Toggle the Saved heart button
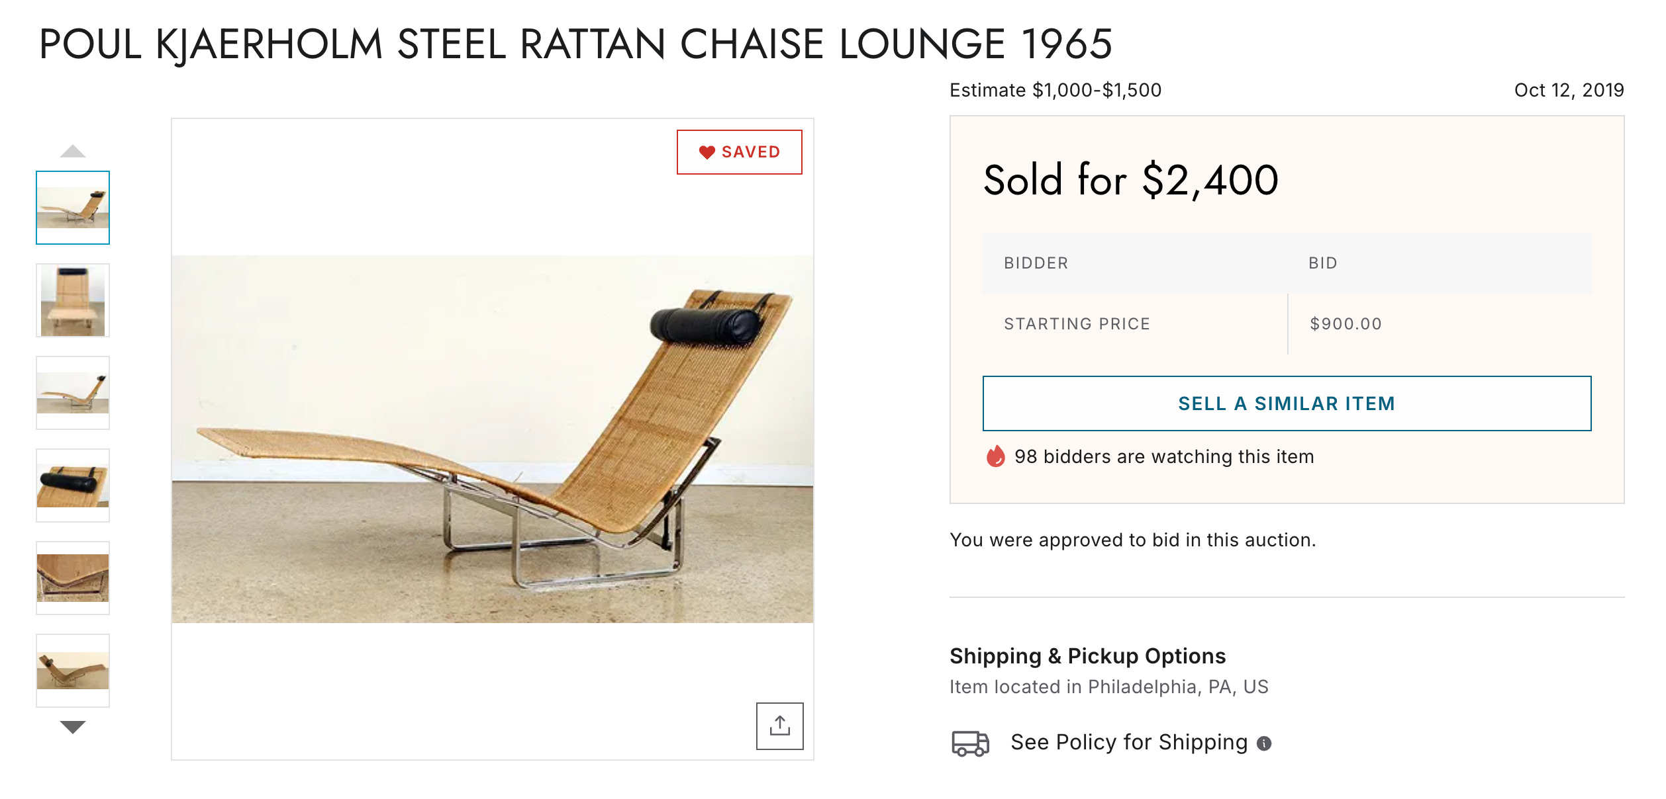Image resolution: width=1666 pixels, height=799 pixels. tap(739, 152)
